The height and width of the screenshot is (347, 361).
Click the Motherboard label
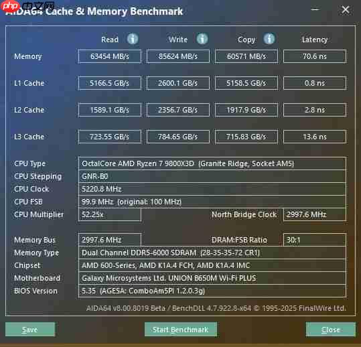(x=37, y=278)
